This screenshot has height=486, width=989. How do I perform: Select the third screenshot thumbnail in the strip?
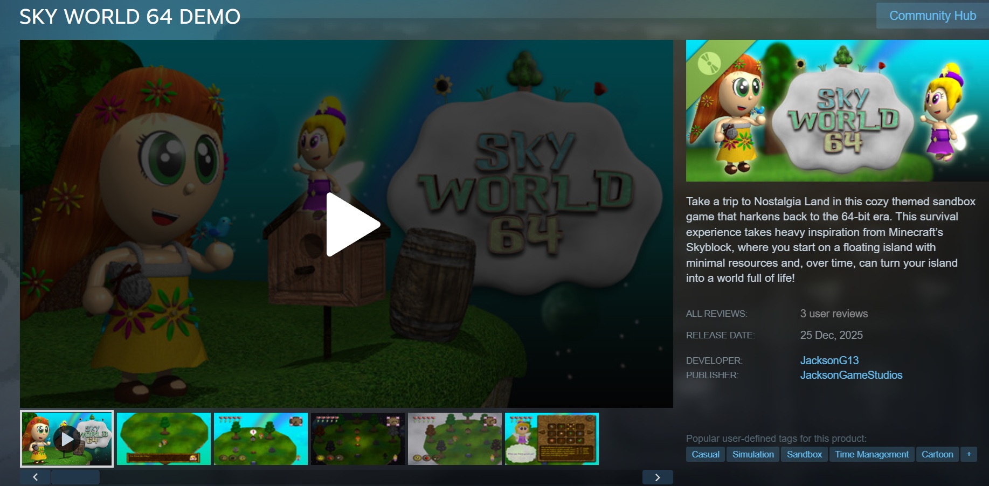(261, 439)
